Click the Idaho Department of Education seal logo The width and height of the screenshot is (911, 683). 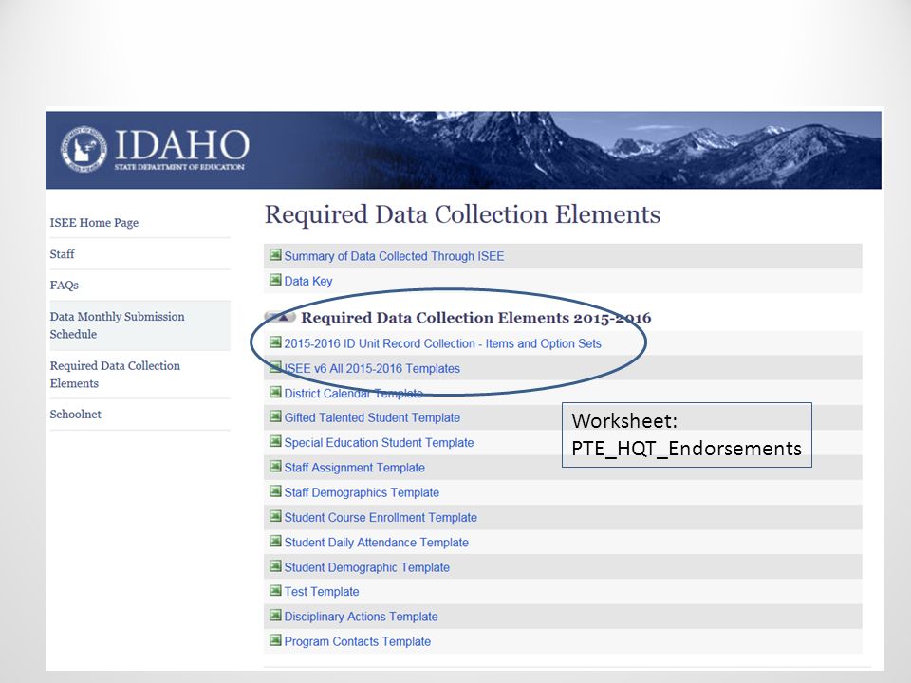[x=84, y=149]
